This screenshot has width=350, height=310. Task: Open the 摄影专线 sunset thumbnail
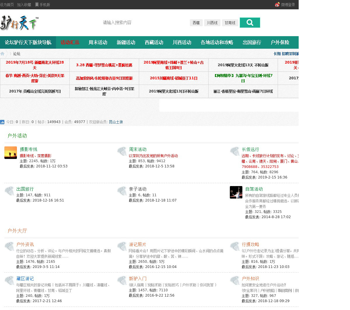coord(10,153)
